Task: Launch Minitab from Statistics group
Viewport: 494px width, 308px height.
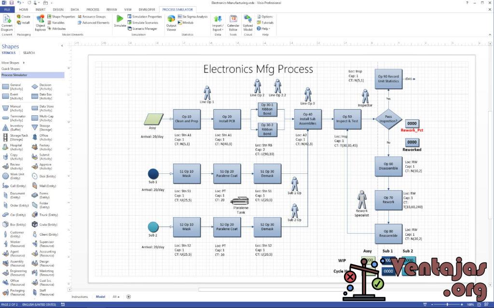Action: pyautogui.click(x=185, y=22)
